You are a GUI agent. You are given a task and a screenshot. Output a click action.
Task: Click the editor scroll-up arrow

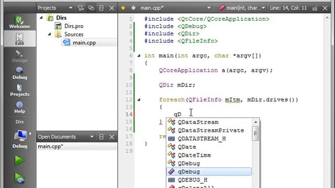tap(327, 18)
